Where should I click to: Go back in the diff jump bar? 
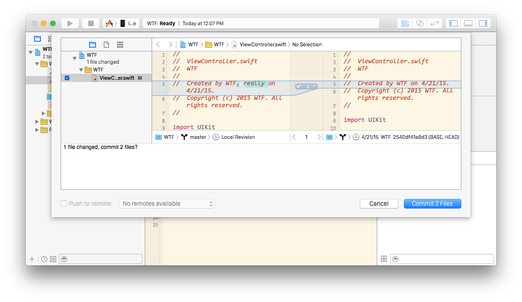click(x=158, y=44)
